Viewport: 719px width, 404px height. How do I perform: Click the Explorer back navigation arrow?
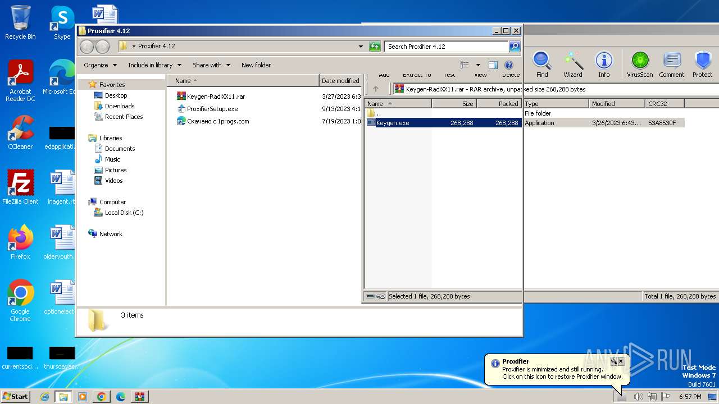pyautogui.click(x=87, y=47)
